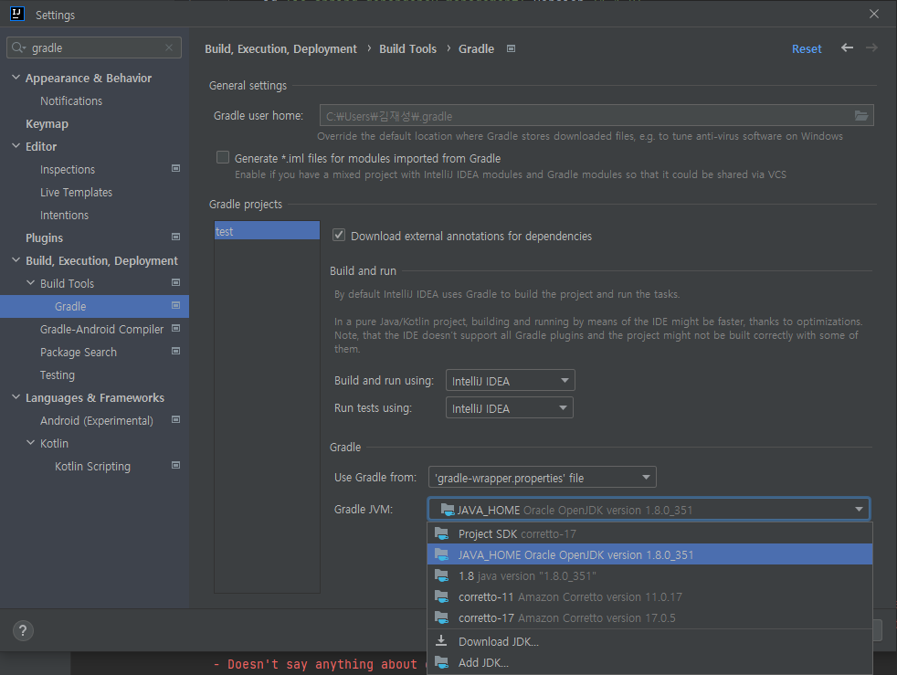Open Testing settings page
897x675 pixels.
pos(58,374)
